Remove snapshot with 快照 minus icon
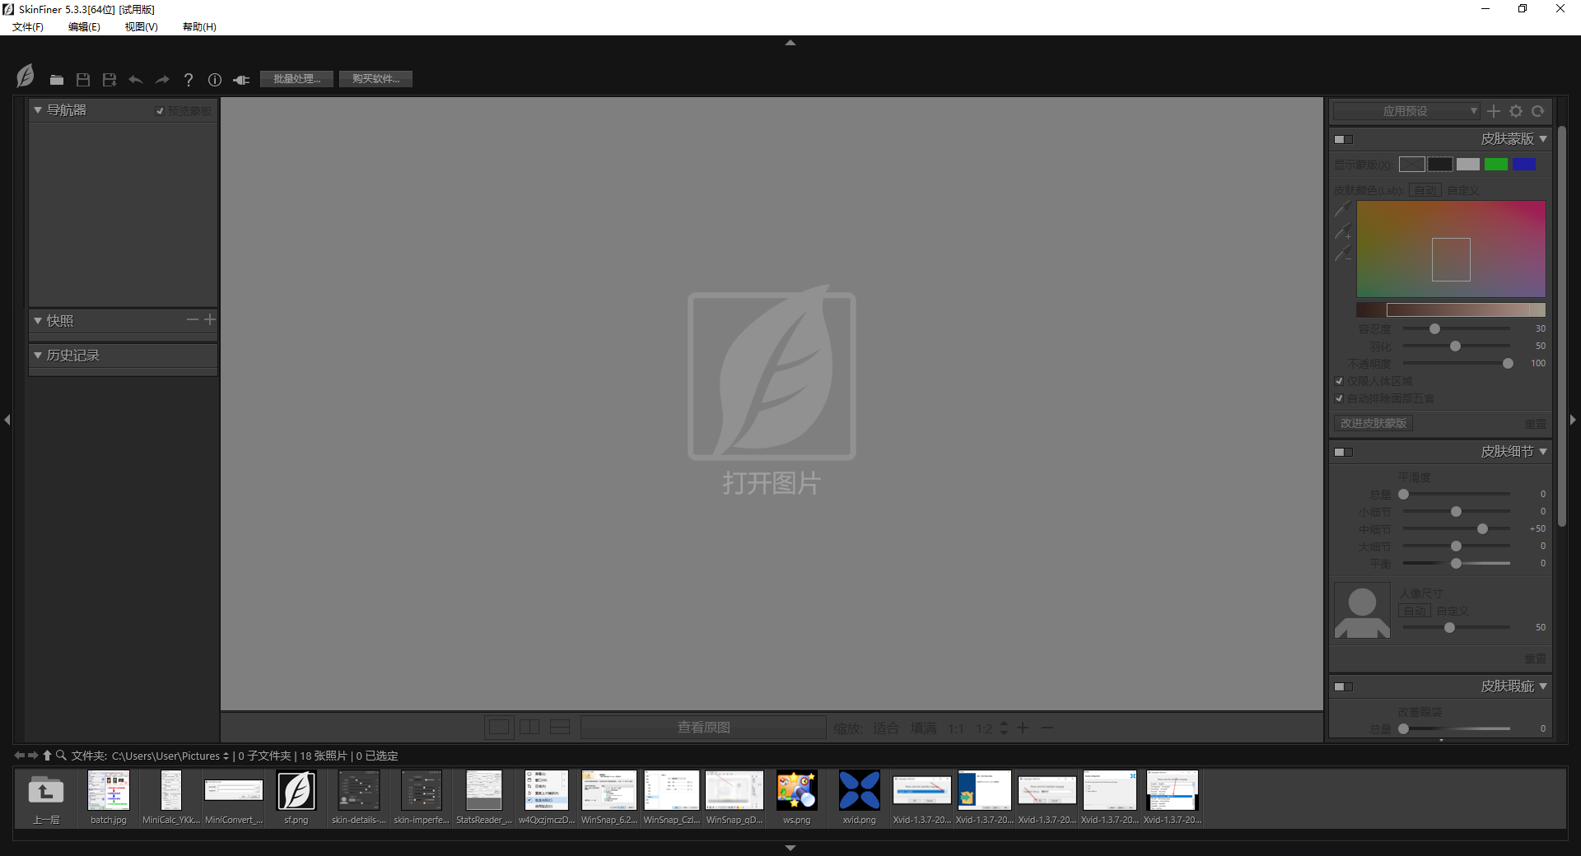The image size is (1581, 856). 193,319
